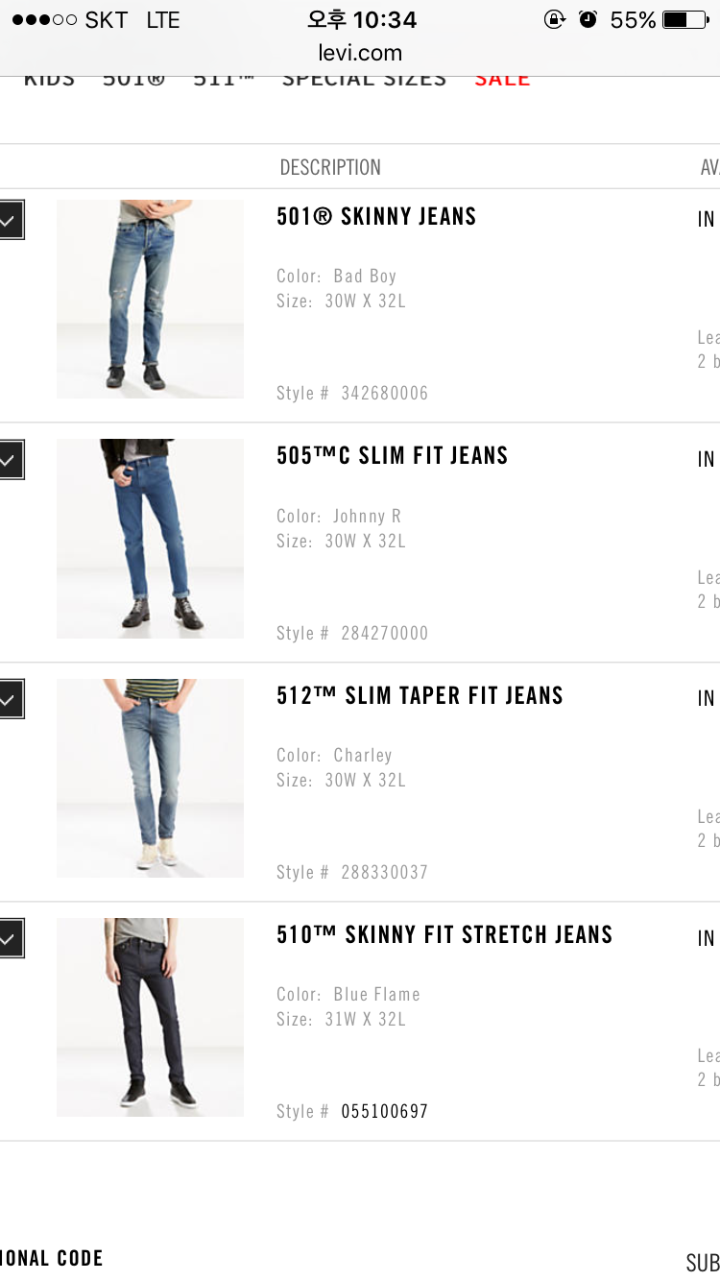Viewport: 720px width, 1281px height.
Task: Open 505™C SLIM FIT JEANS title link
Action: point(393,456)
